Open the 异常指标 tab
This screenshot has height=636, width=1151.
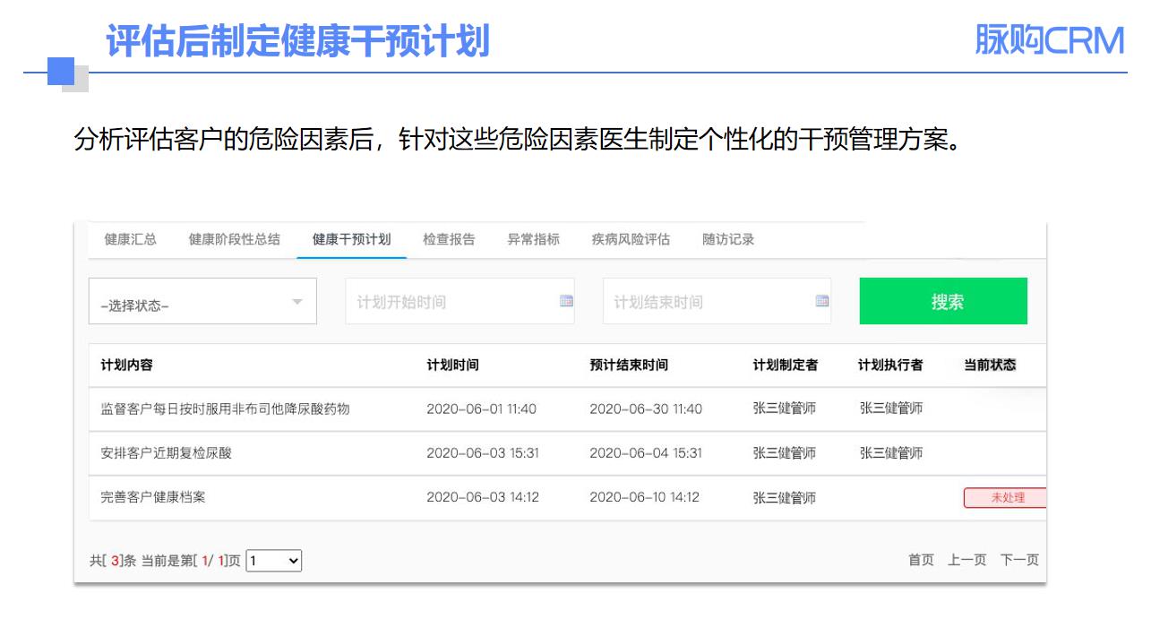(x=533, y=240)
